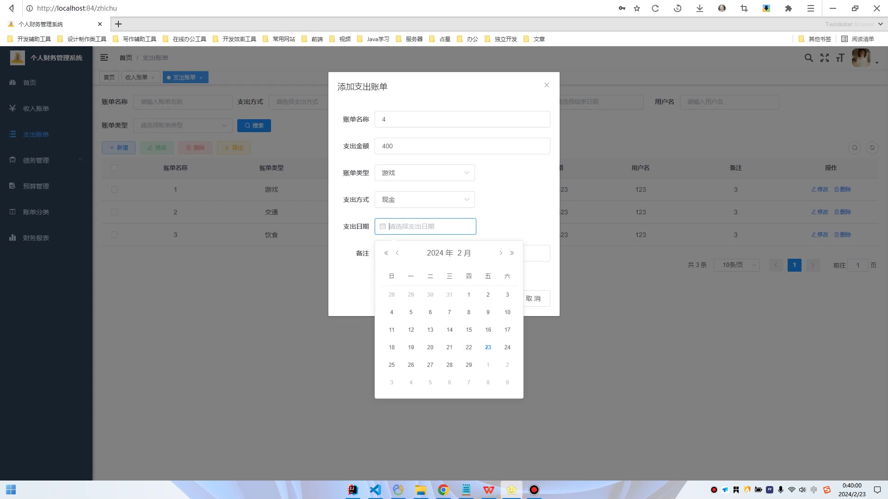
Task: Open sidebar menu 收入账单
Action: (46, 109)
